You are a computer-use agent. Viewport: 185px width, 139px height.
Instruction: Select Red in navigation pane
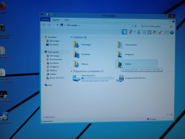point(48,85)
